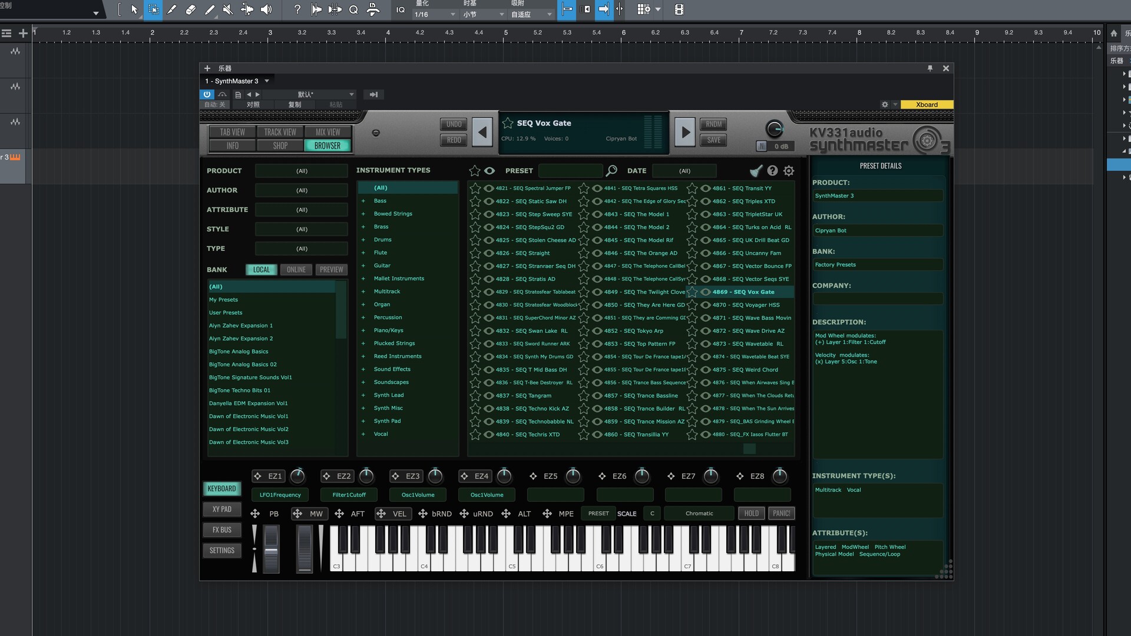Click the previous preset arrow button
The width and height of the screenshot is (1131, 636).
coord(482,132)
